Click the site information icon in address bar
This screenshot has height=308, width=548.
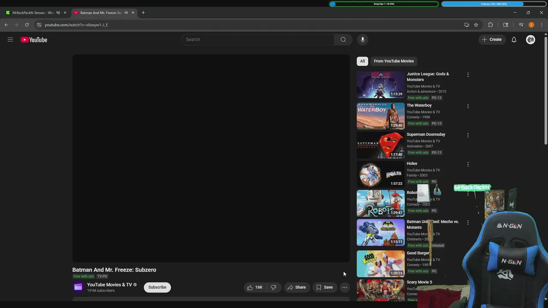click(x=39, y=25)
